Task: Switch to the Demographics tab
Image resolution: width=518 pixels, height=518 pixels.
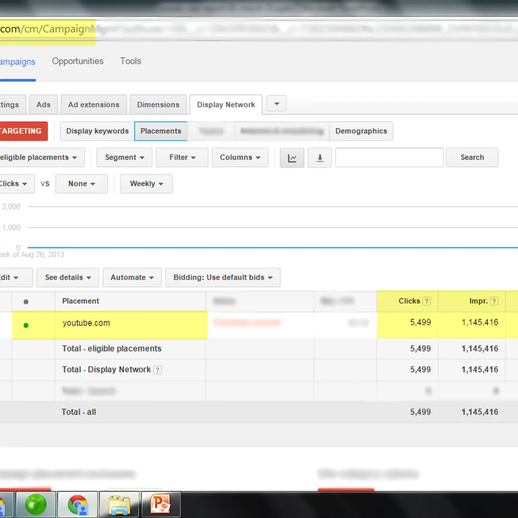Action: (361, 131)
